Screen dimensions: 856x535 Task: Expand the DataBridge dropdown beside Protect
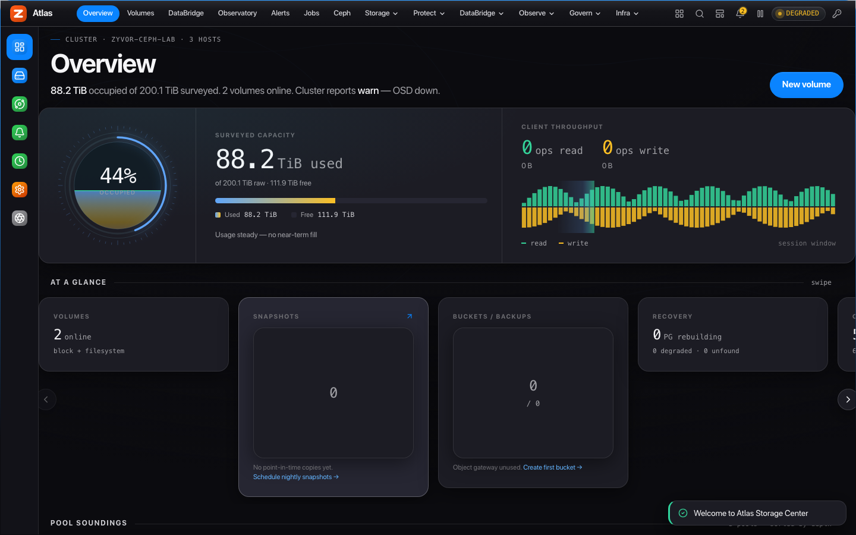[x=481, y=13]
